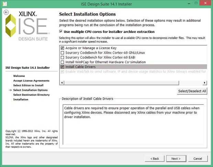Check Install WinPCap for Ethernet Co-simulation
The width and height of the screenshot is (213, 167).
(x=62, y=62)
